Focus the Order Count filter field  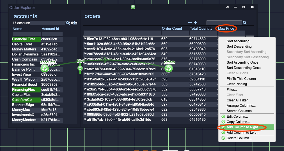point(175,33)
